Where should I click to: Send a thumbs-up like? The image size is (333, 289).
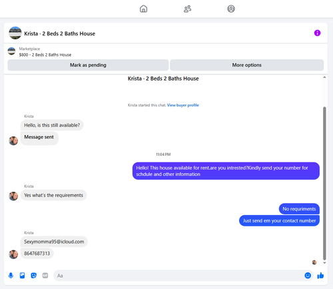coord(320,276)
